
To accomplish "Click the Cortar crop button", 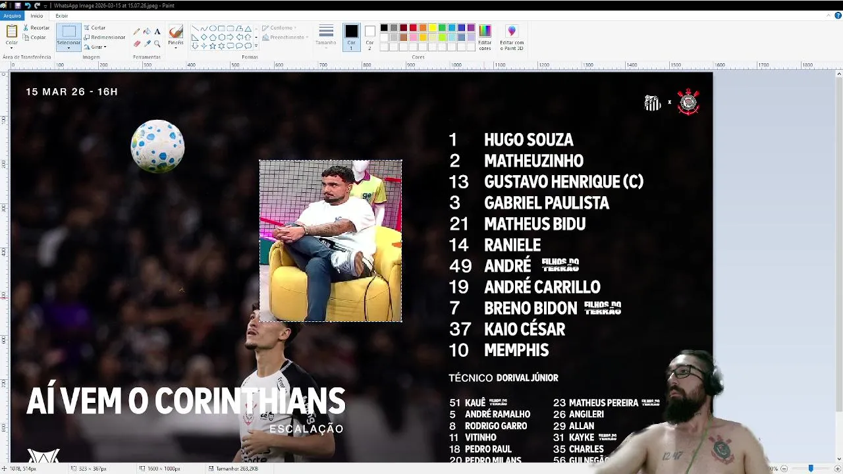I will [x=94, y=28].
